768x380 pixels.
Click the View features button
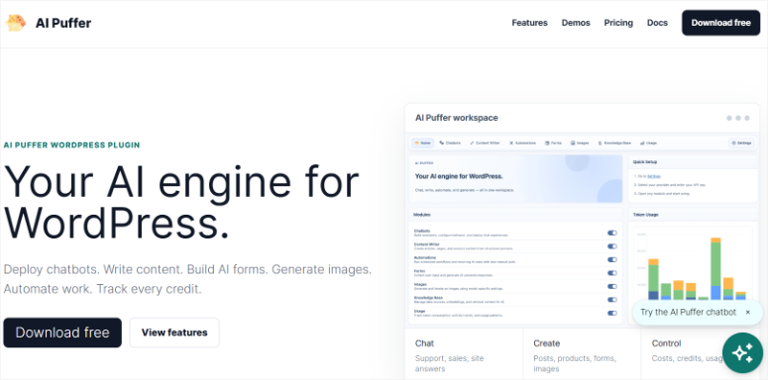(x=174, y=332)
